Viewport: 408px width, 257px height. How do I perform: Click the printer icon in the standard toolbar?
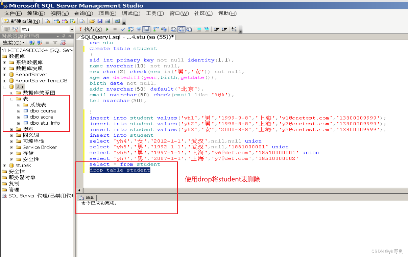pos(107,21)
